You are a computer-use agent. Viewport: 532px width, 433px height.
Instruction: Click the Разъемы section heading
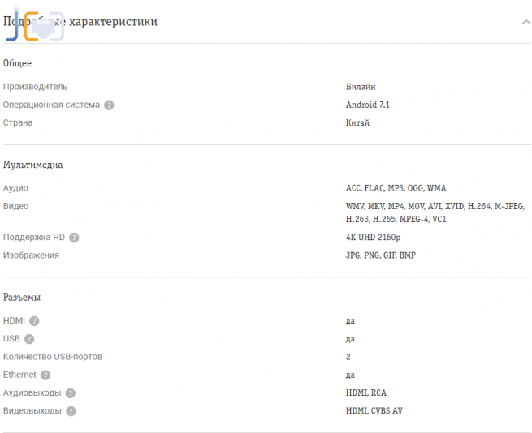(22, 298)
